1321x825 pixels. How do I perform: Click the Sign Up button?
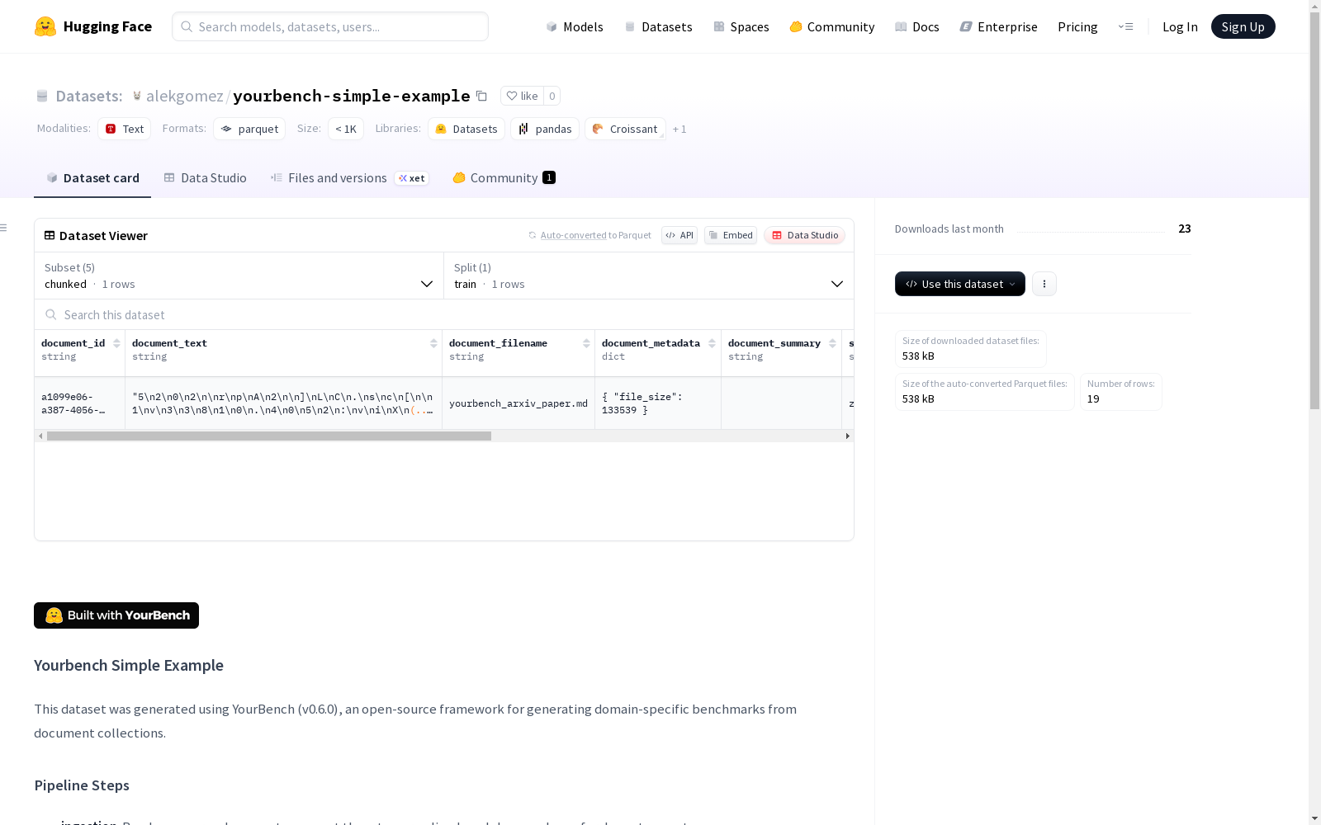click(1243, 26)
